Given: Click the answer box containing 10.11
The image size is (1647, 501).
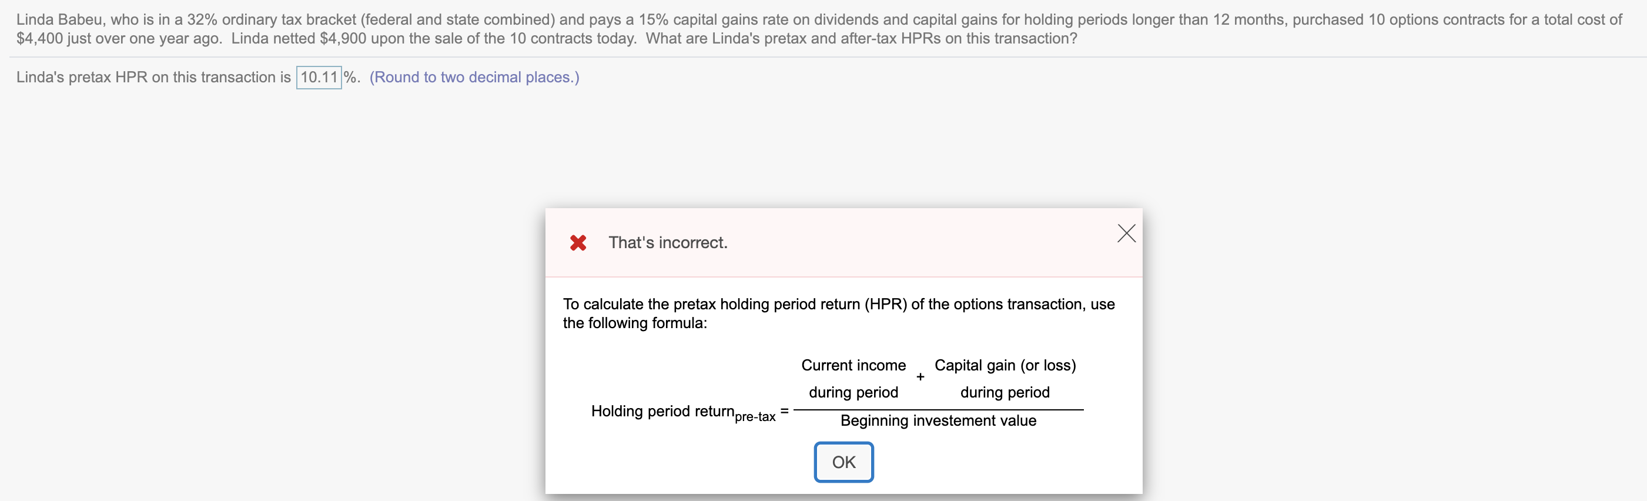Looking at the screenshot, I should (319, 77).
